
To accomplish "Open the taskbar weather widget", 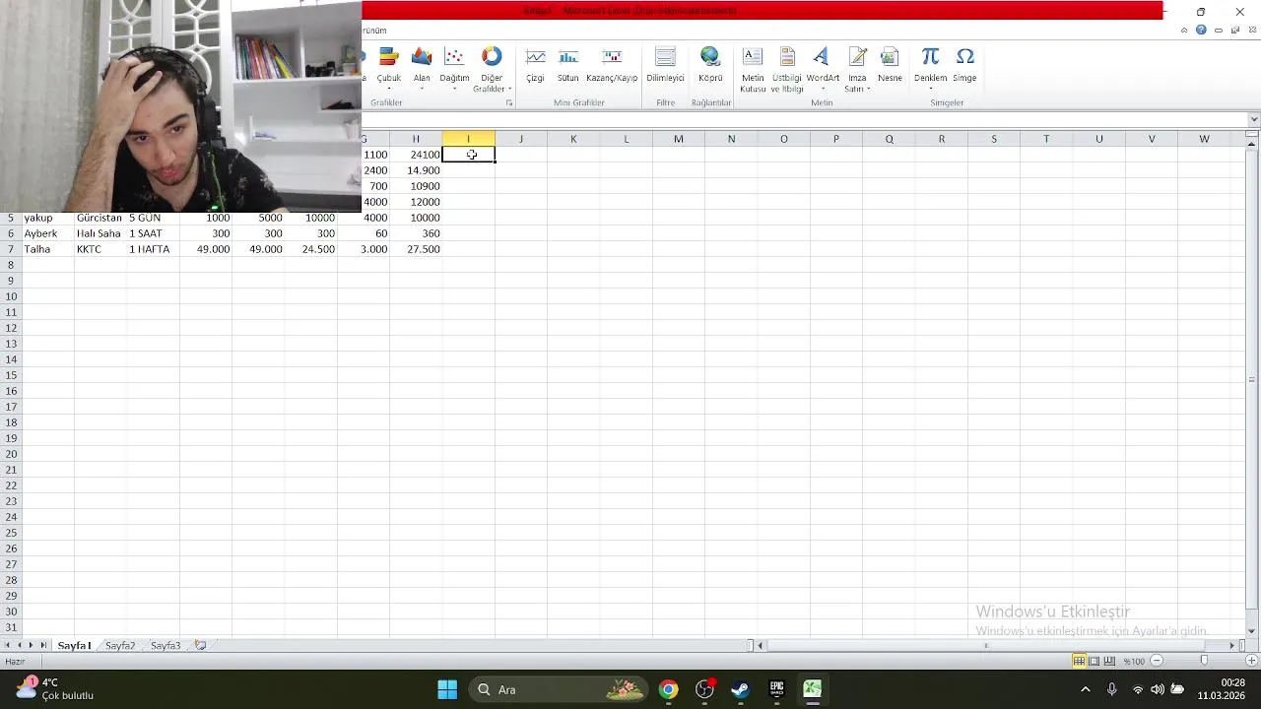I will (54, 689).
